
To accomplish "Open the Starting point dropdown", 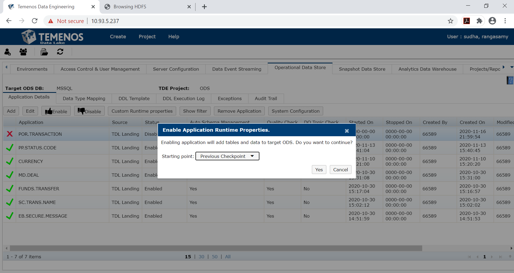I will click(x=227, y=156).
